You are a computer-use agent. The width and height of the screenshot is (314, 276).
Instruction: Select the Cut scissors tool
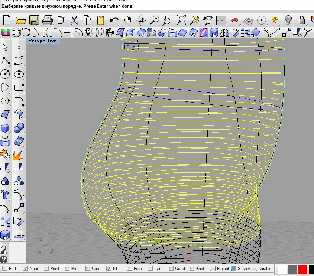pyautogui.click(x=74, y=20)
